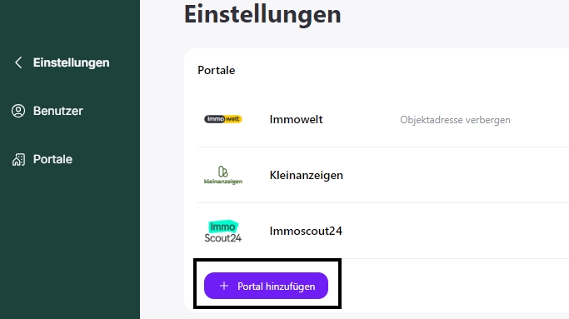Click empty space in the Immoscout24 row
The image size is (569, 319).
click(453, 231)
